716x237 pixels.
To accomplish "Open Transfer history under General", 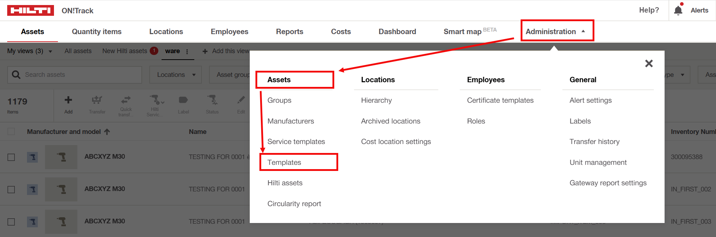I will [x=594, y=141].
